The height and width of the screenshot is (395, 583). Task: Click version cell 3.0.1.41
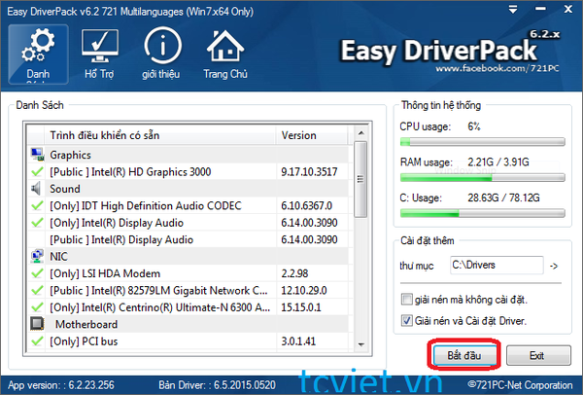pyautogui.click(x=298, y=341)
